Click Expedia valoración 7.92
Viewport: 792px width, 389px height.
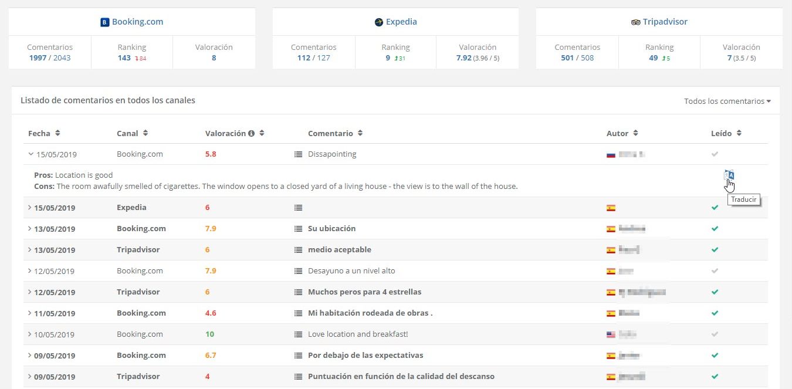tap(463, 57)
